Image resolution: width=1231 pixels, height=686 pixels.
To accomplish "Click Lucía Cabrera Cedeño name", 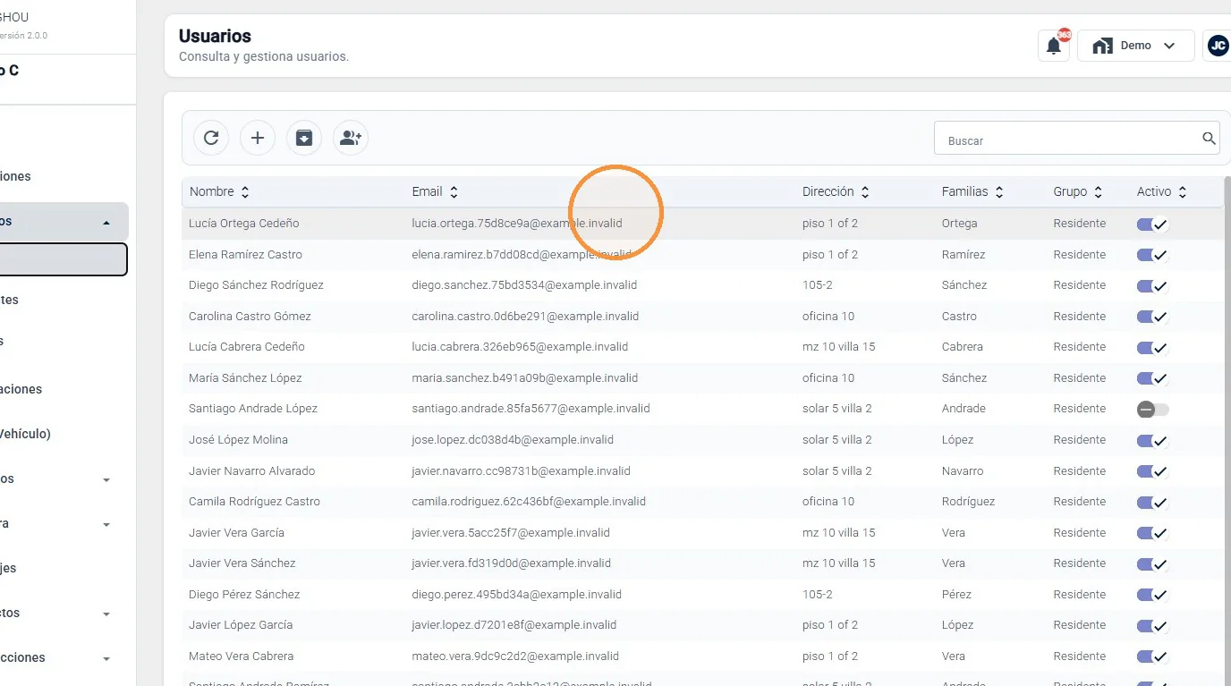I will 247,347.
